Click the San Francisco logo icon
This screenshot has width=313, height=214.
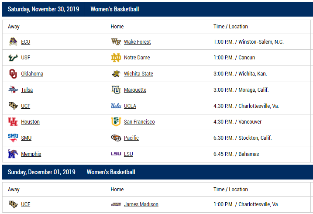coord(116,122)
